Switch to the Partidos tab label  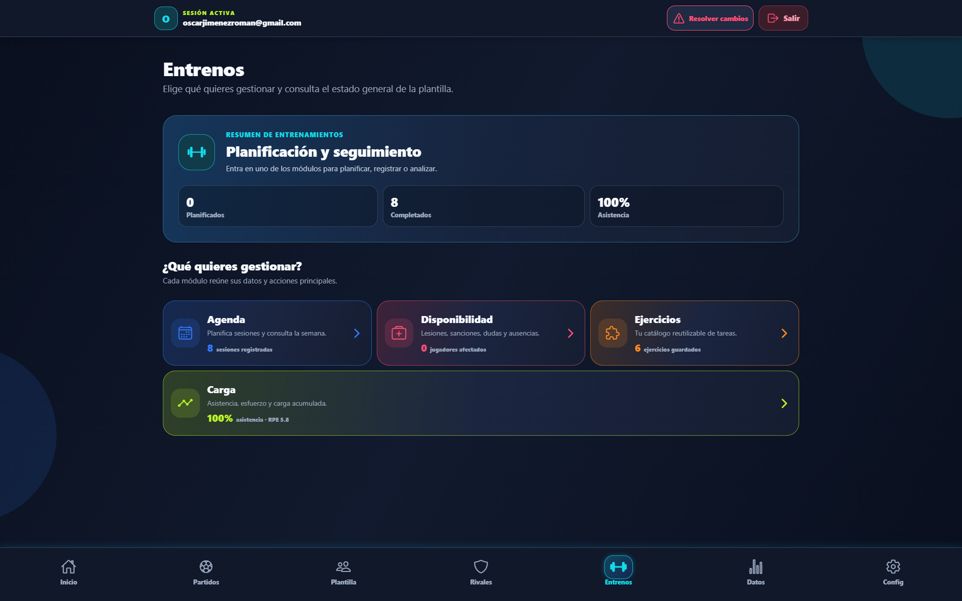206,582
